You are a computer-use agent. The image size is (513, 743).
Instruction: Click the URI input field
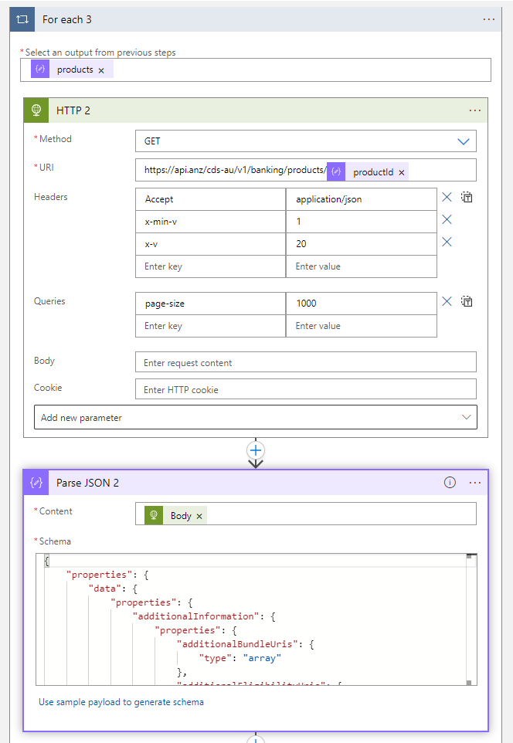[306, 170]
